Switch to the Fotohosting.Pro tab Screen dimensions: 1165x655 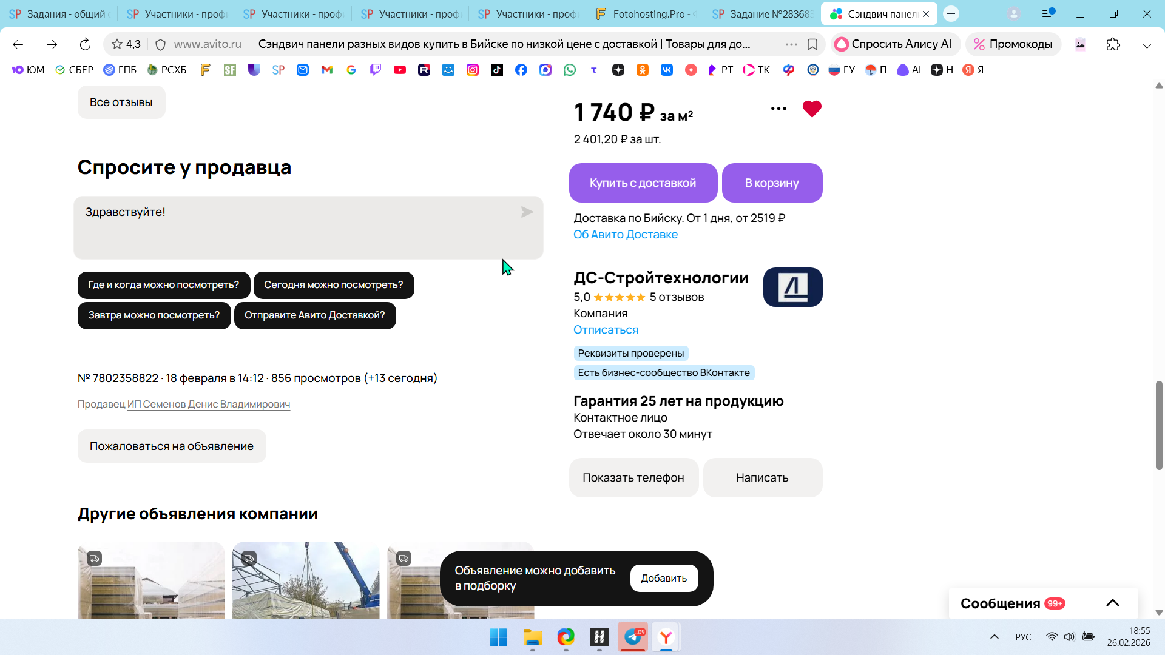tap(646, 13)
